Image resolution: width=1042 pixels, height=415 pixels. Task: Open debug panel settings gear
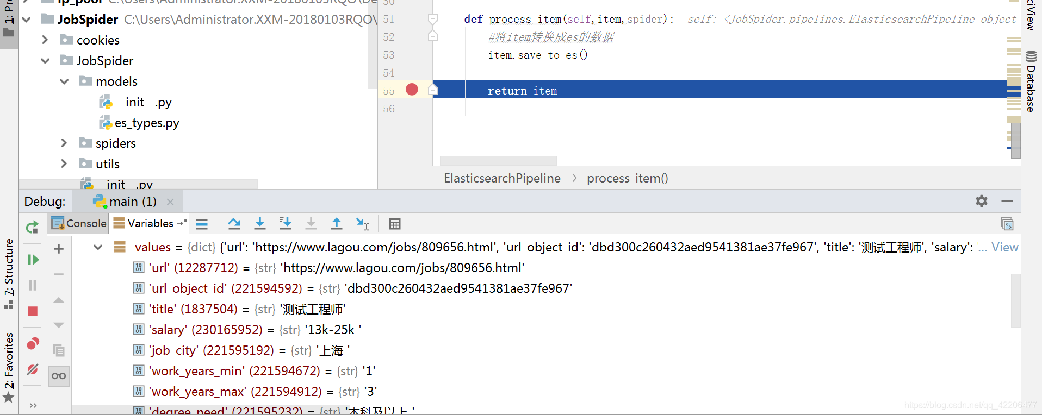pos(982,201)
